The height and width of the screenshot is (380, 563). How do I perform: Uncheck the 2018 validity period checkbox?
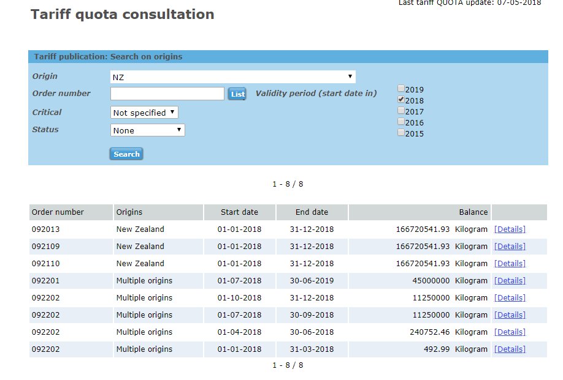tap(401, 100)
